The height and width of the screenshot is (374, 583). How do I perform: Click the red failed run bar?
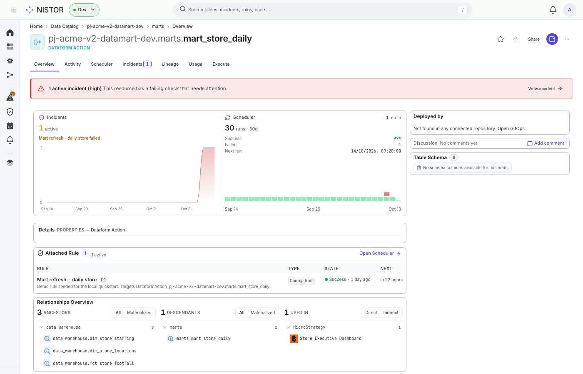click(386, 194)
